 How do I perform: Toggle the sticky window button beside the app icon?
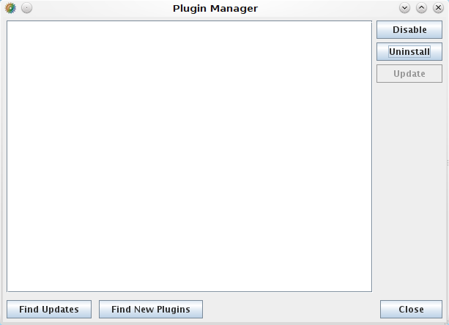[x=26, y=8]
